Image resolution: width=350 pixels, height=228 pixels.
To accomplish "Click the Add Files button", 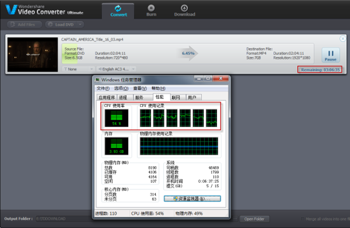I will (x=24, y=25).
